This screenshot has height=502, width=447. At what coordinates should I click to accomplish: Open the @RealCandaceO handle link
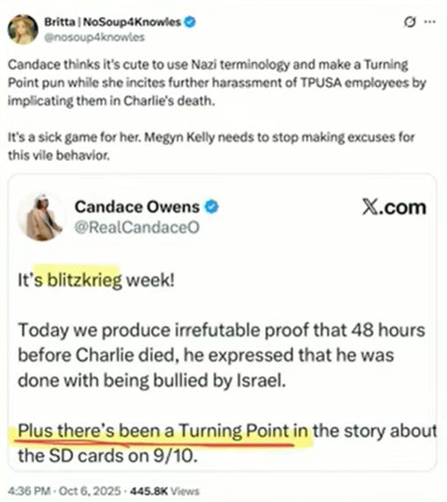tap(137, 228)
